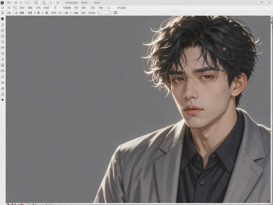Select the flat oval shape tool in left strip
This screenshot has width=273, height=205.
pos(3,47)
